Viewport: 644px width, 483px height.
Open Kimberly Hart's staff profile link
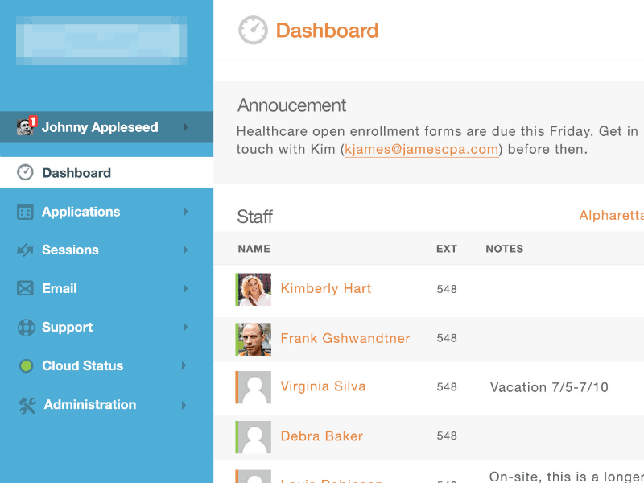pos(326,288)
